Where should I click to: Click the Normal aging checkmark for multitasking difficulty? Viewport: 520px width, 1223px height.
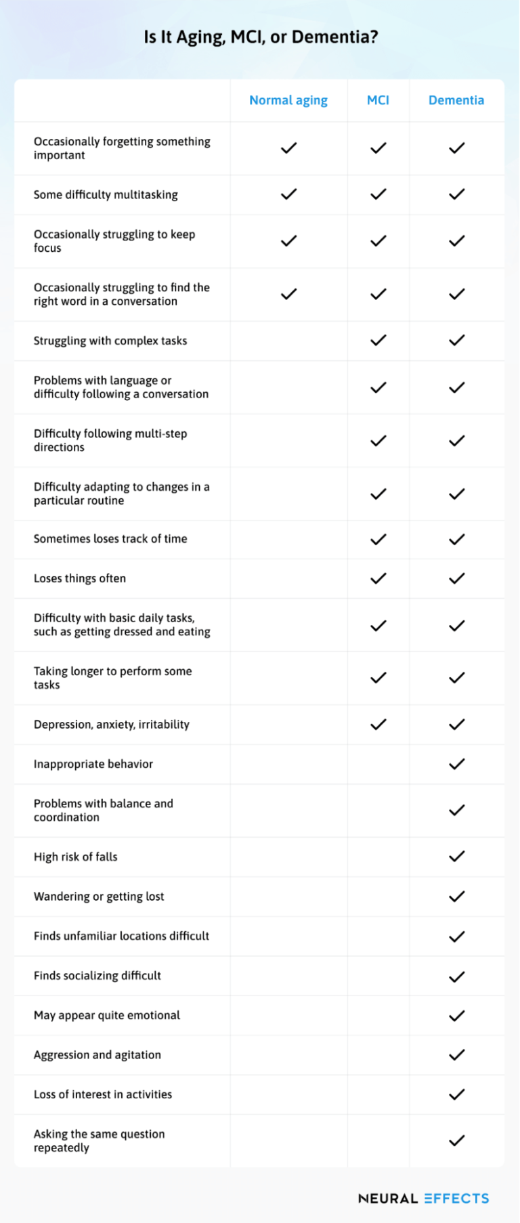289,194
